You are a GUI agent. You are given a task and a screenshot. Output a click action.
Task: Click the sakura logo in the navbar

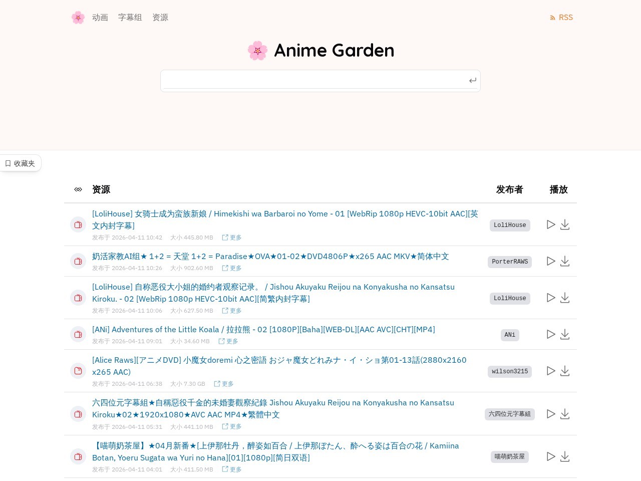(78, 17)
